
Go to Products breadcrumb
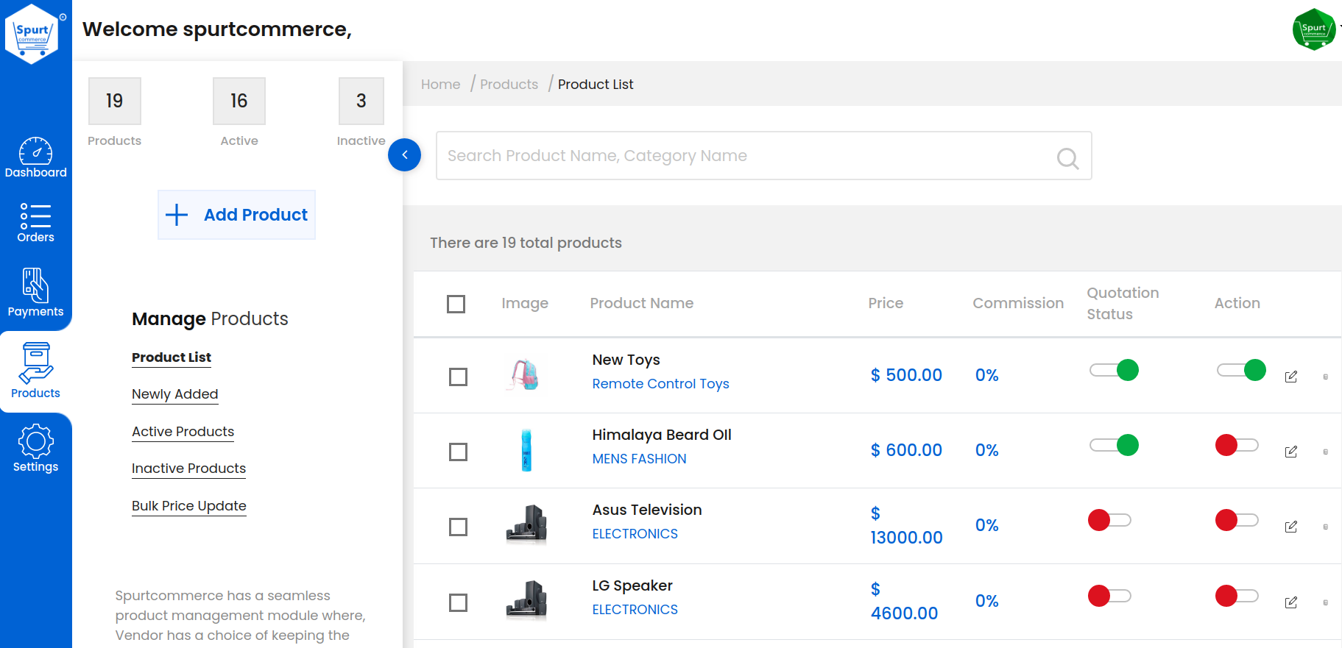point(509,85)
